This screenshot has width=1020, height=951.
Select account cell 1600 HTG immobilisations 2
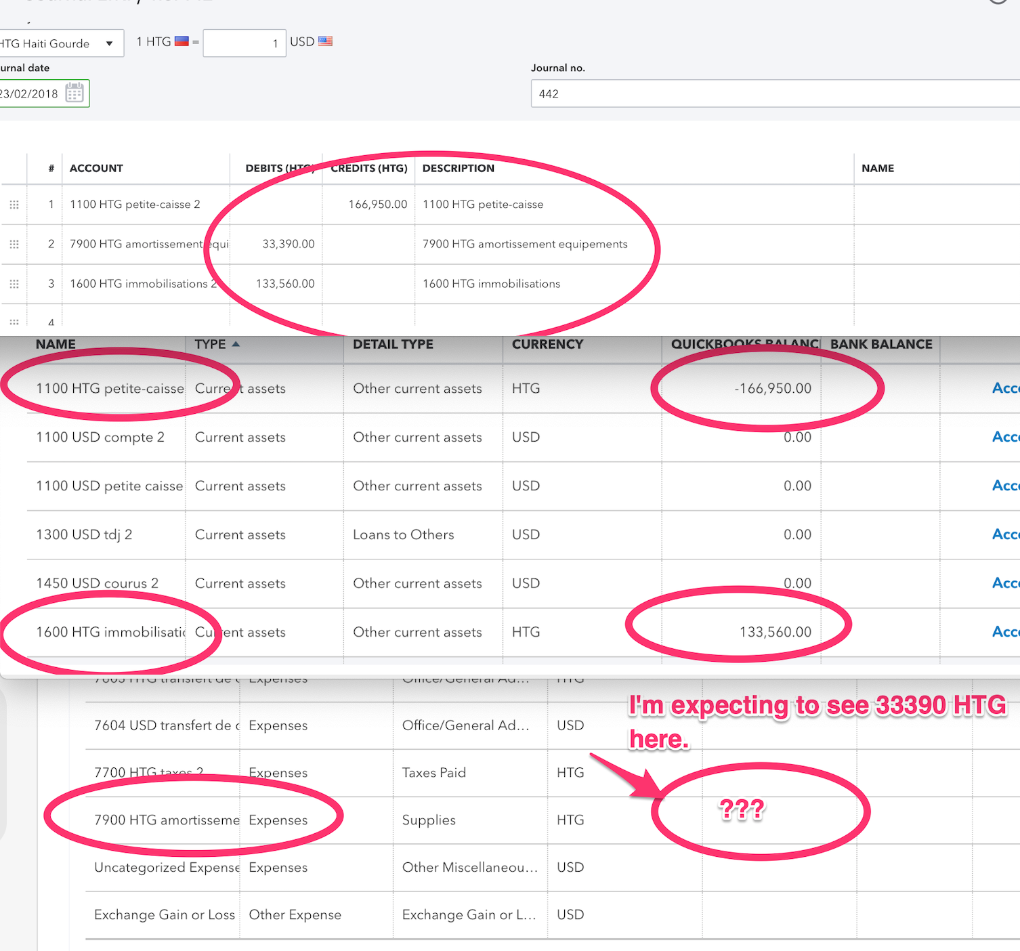pos(146,284)
